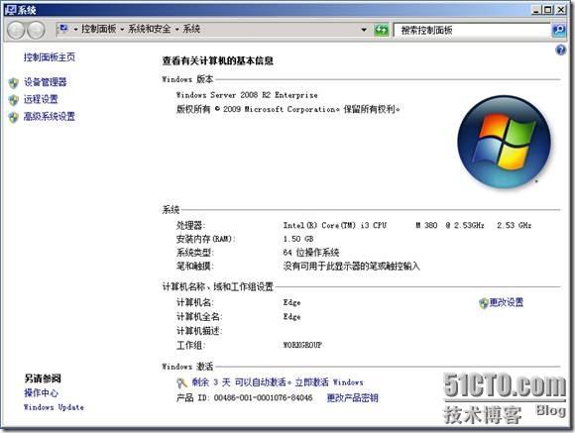This screenshot has height=433, width=575.
Task: Open Windows Update link
Action: click(x=54, y=407)
